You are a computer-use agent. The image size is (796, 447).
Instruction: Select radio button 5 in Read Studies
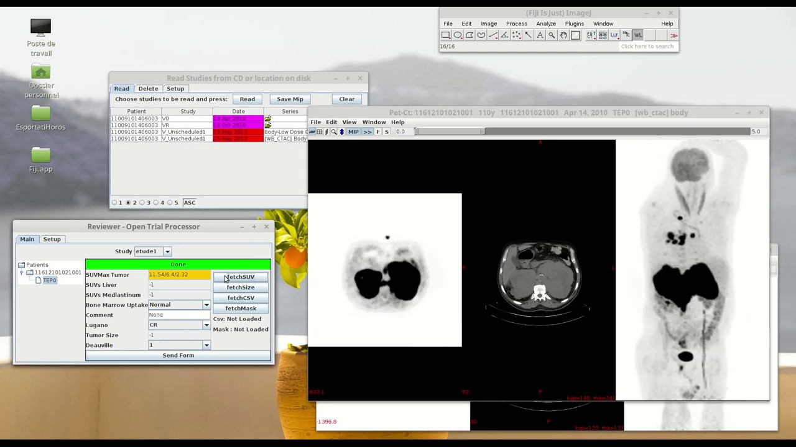170,202
